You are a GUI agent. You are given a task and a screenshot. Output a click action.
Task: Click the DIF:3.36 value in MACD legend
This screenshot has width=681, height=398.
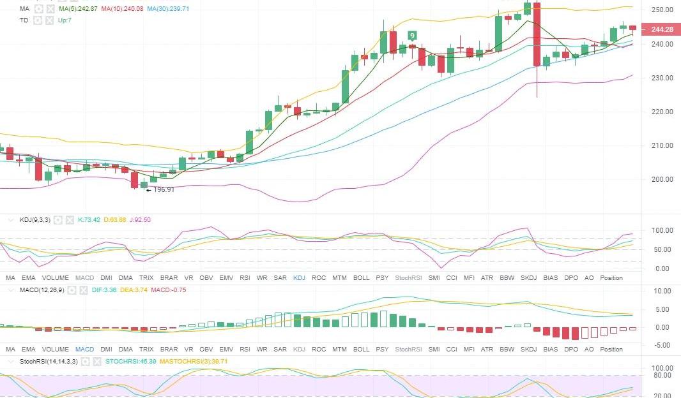point(104,290)
